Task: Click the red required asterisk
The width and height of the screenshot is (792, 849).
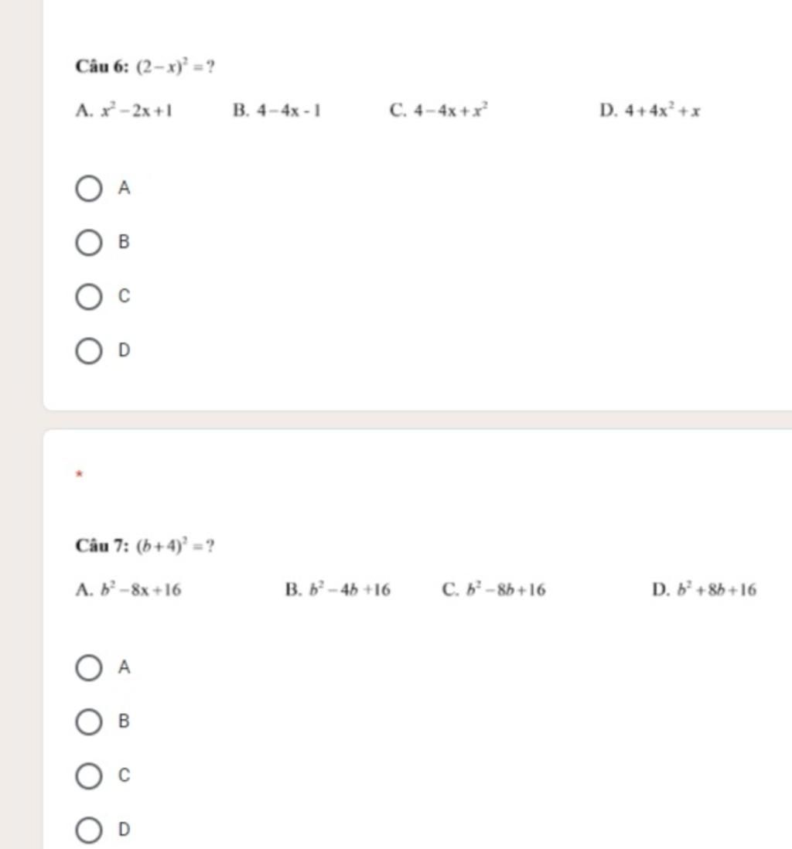Action: (79, 474)
